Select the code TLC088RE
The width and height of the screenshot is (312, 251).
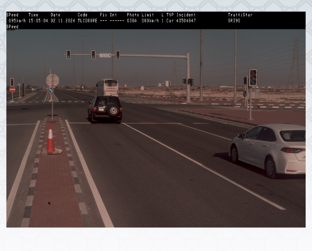click(87, 21)
